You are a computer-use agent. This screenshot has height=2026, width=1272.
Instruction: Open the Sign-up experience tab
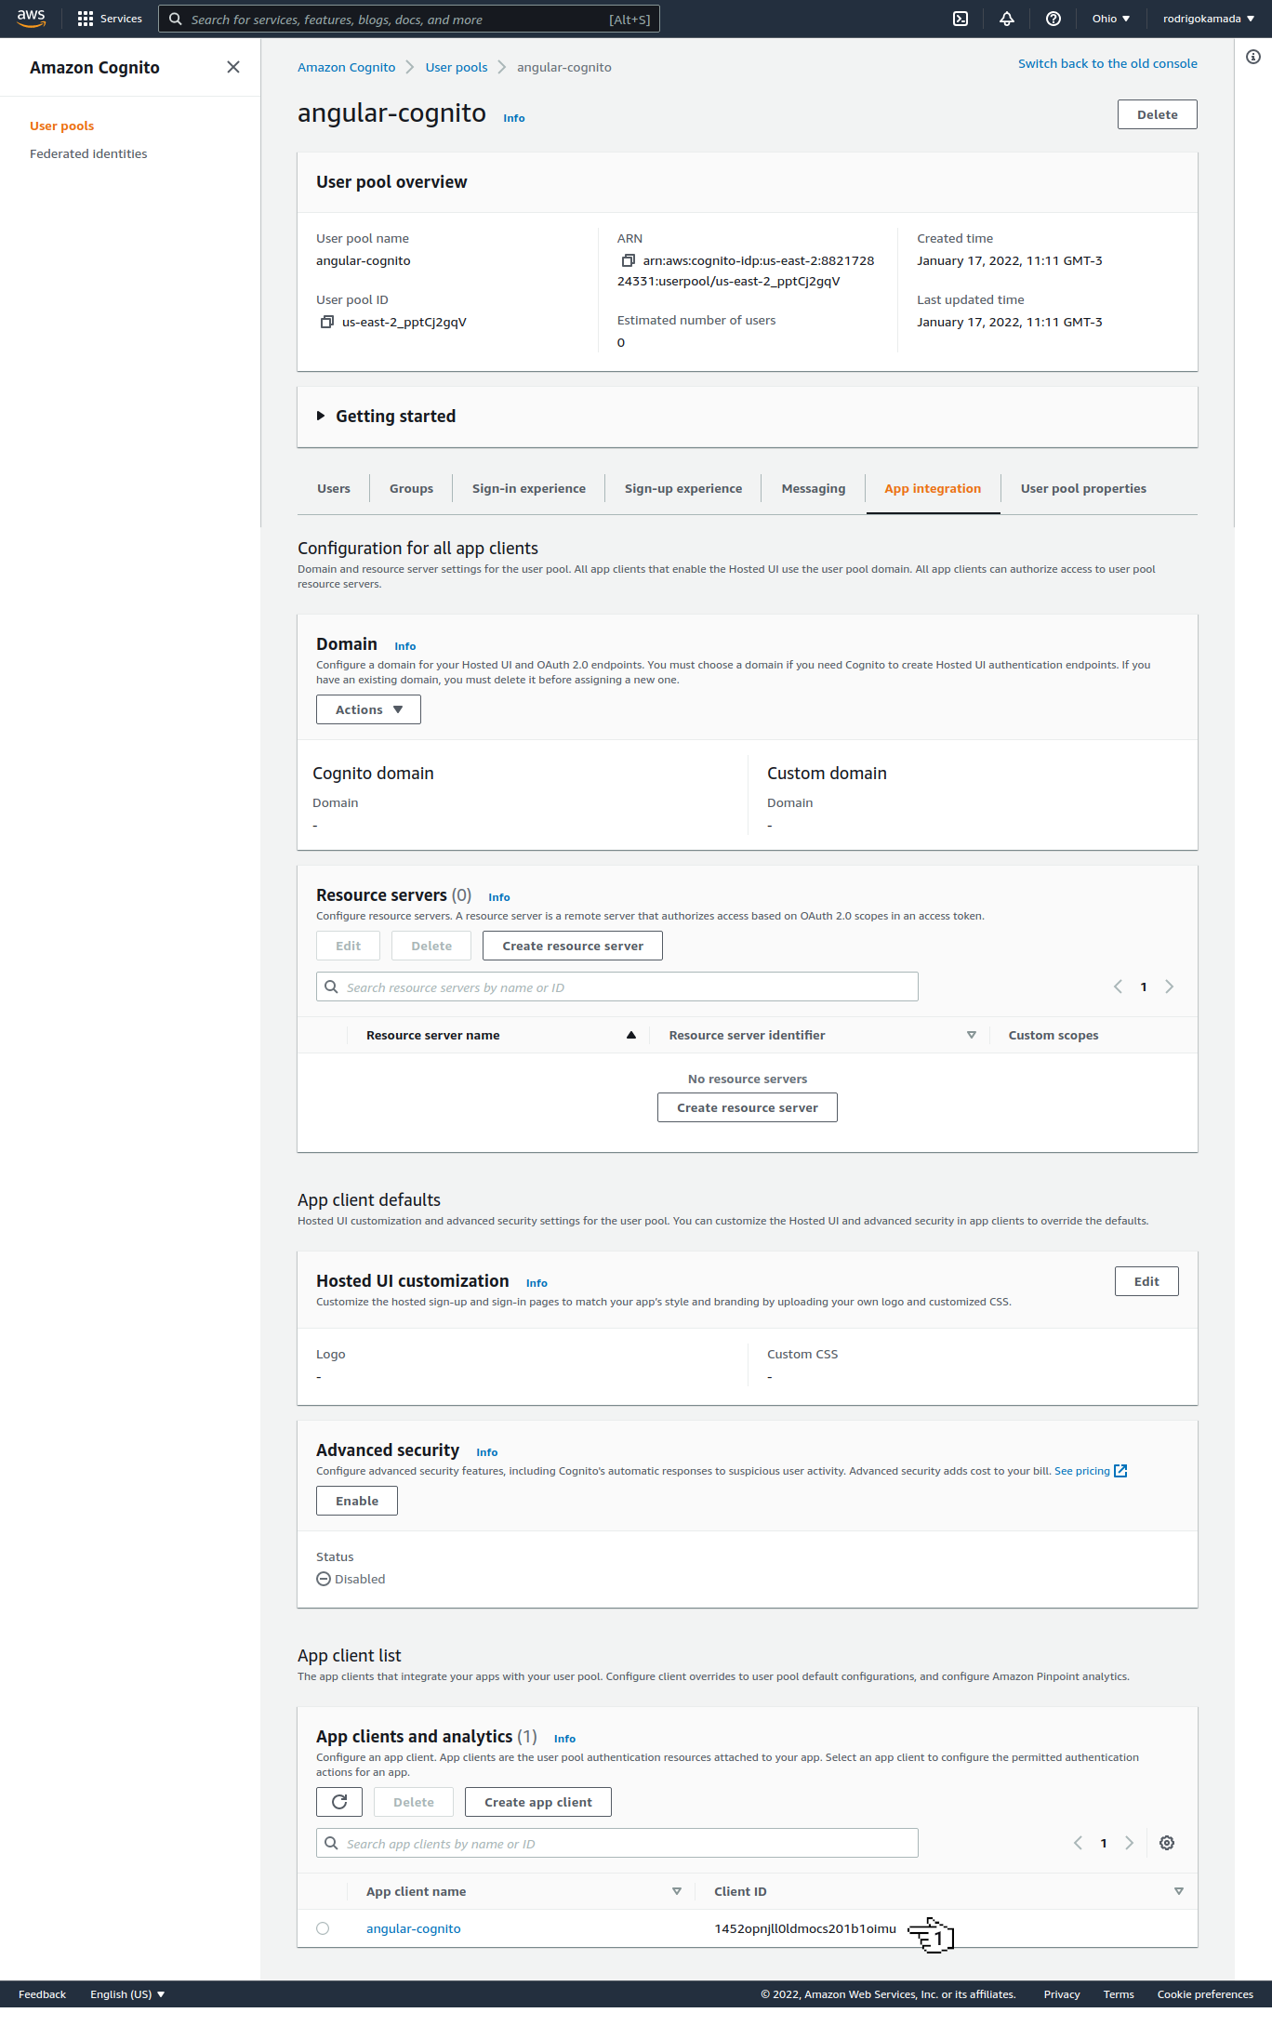[683, 488]
